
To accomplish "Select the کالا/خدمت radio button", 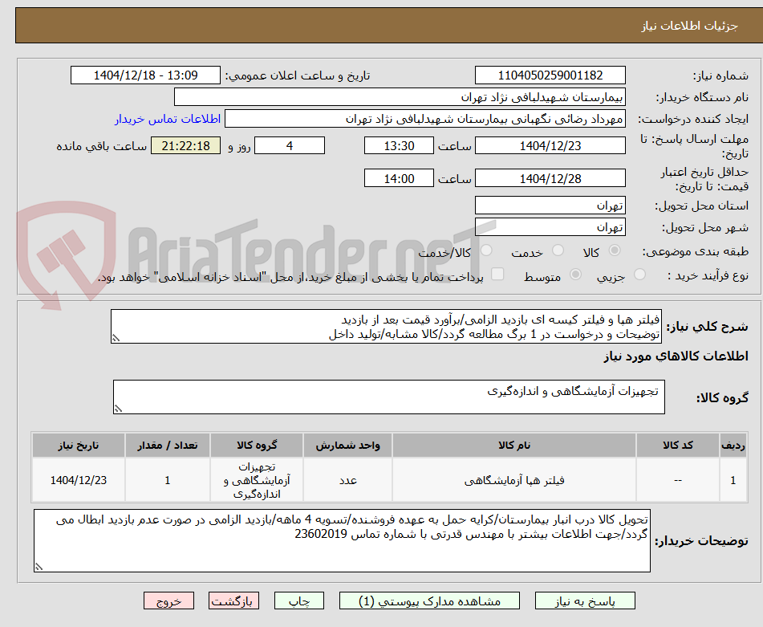I will (x=486, y=250).
